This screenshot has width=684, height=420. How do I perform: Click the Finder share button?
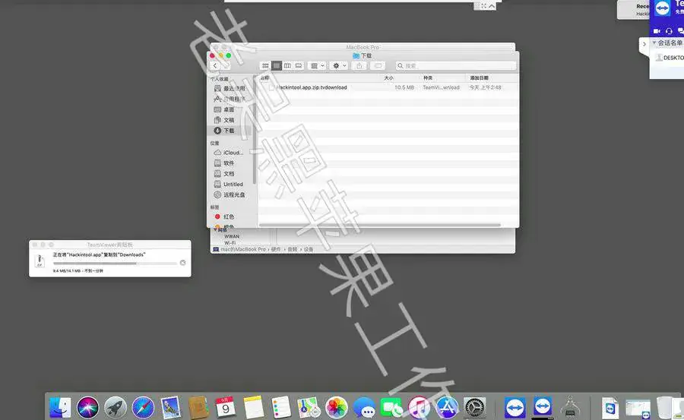[359, 65]
